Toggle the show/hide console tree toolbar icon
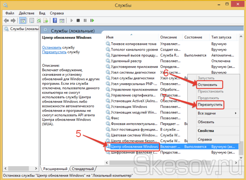Viewport: 246px width, 180px height. pos(22,21)
